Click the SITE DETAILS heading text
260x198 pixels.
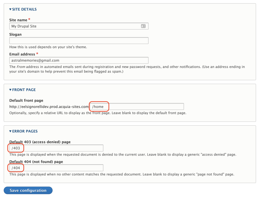(x=24, y=9)
